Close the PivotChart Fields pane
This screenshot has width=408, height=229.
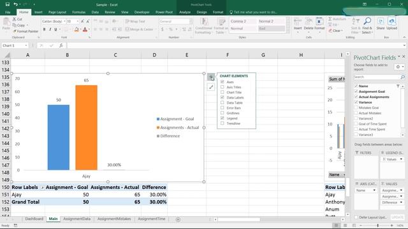point(404,57)
